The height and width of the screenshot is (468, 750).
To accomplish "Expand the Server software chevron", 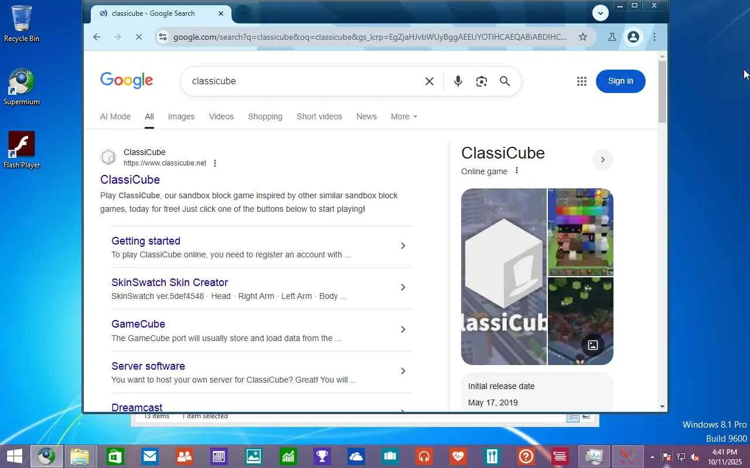I will (x=403, y=371).
